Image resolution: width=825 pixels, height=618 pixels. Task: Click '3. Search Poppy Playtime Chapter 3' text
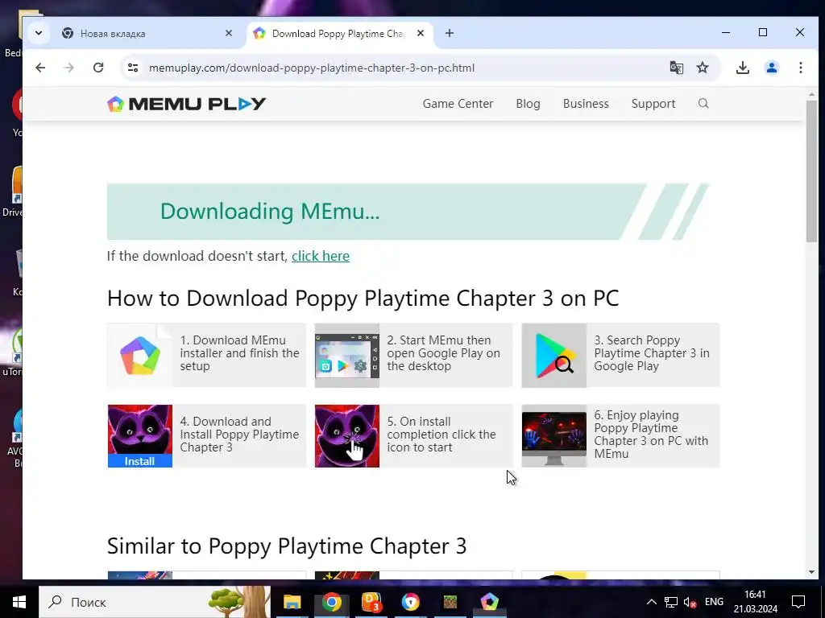tap(651, 353)
